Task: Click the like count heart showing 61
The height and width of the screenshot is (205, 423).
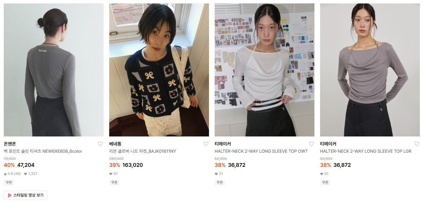Action: pos(322,174)
